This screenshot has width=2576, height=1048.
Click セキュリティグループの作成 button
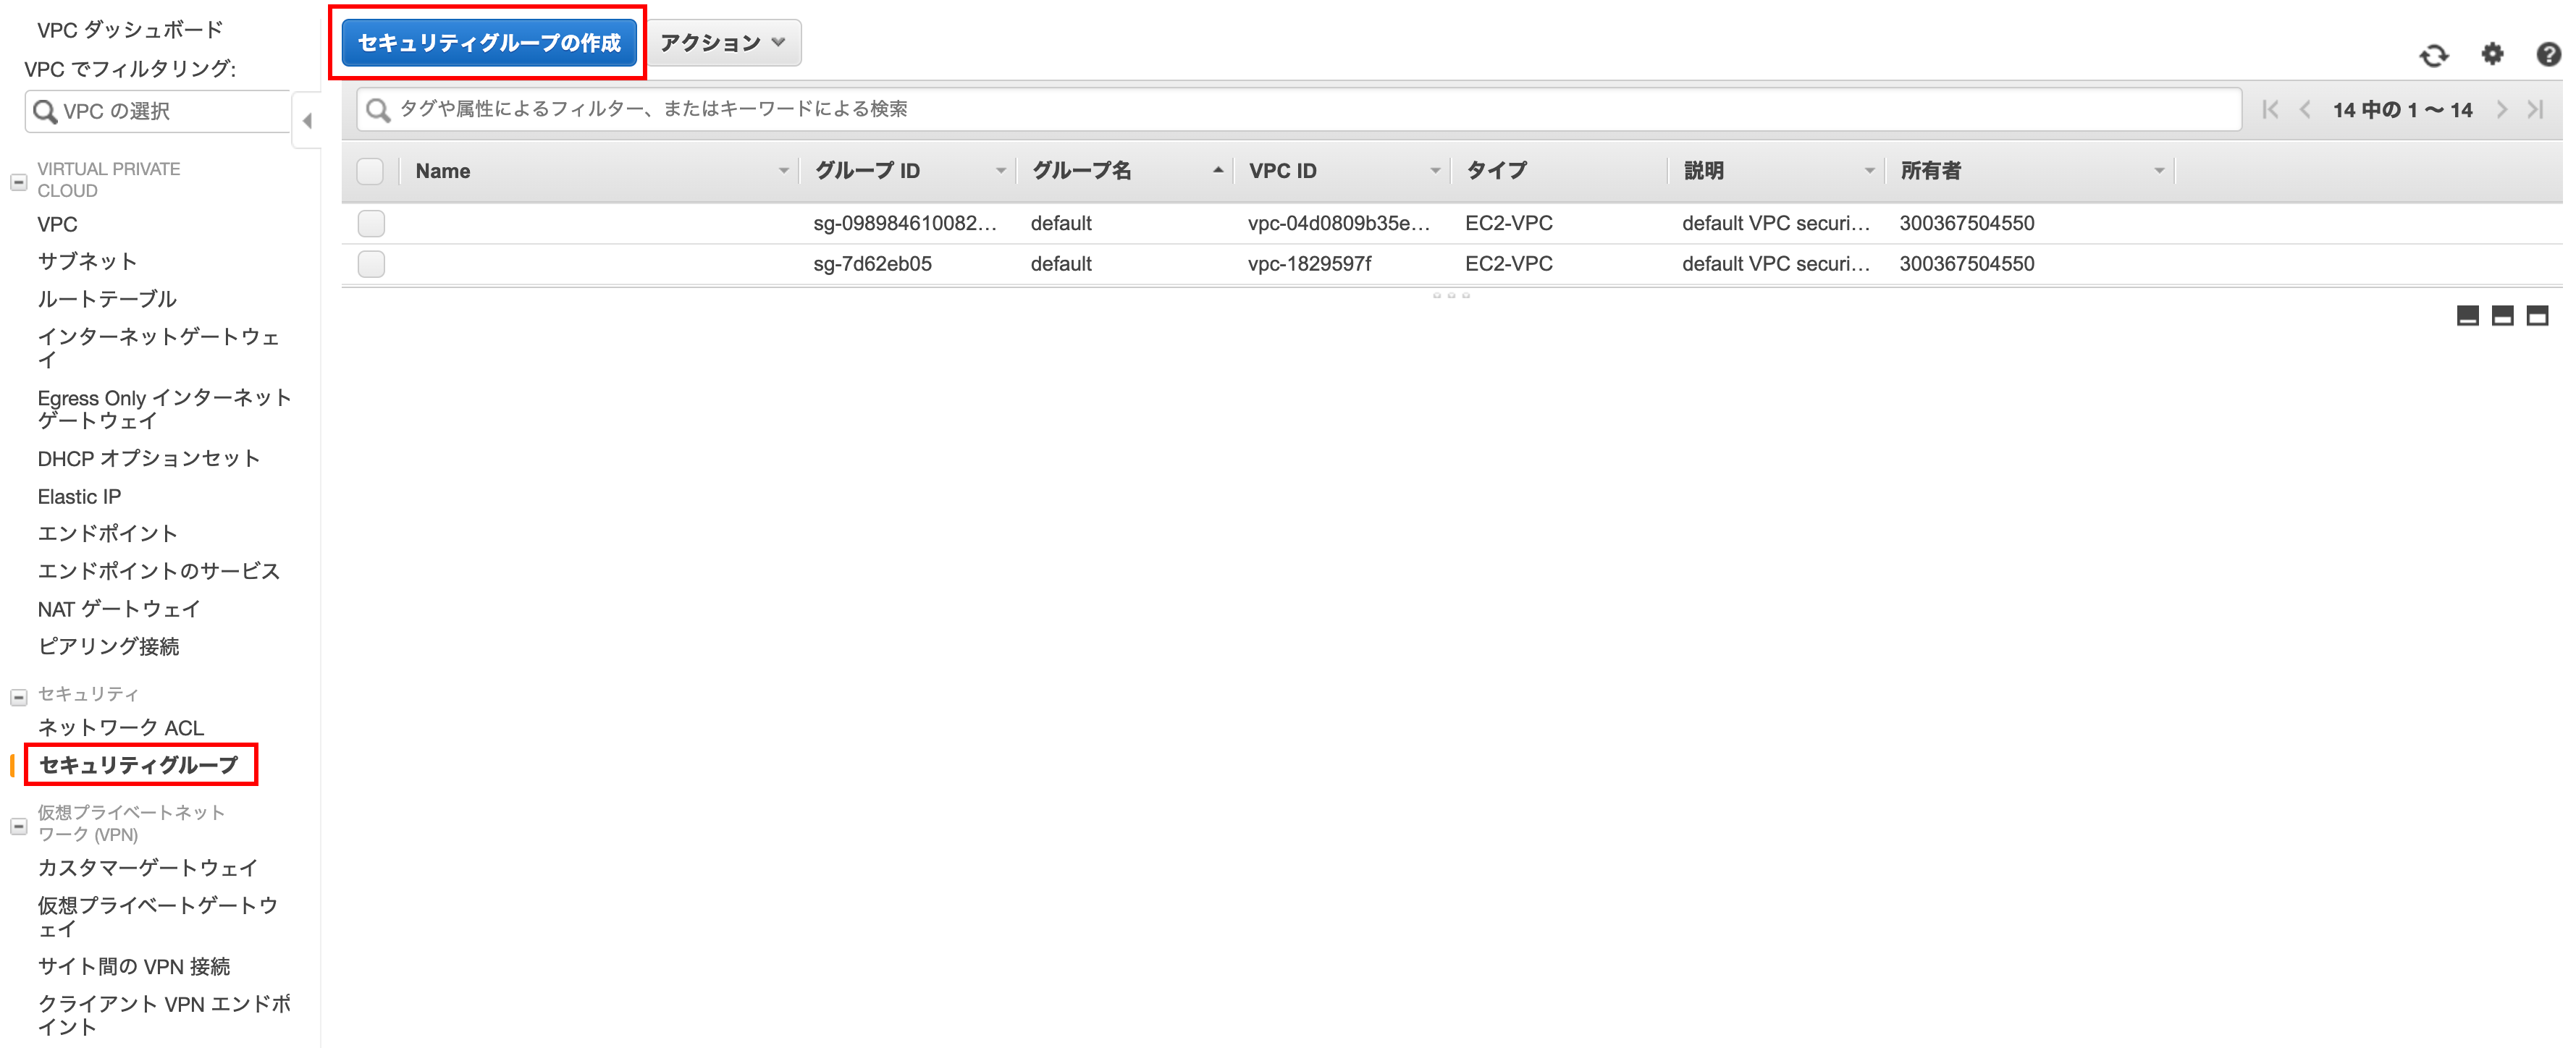(x=489, y=43)
